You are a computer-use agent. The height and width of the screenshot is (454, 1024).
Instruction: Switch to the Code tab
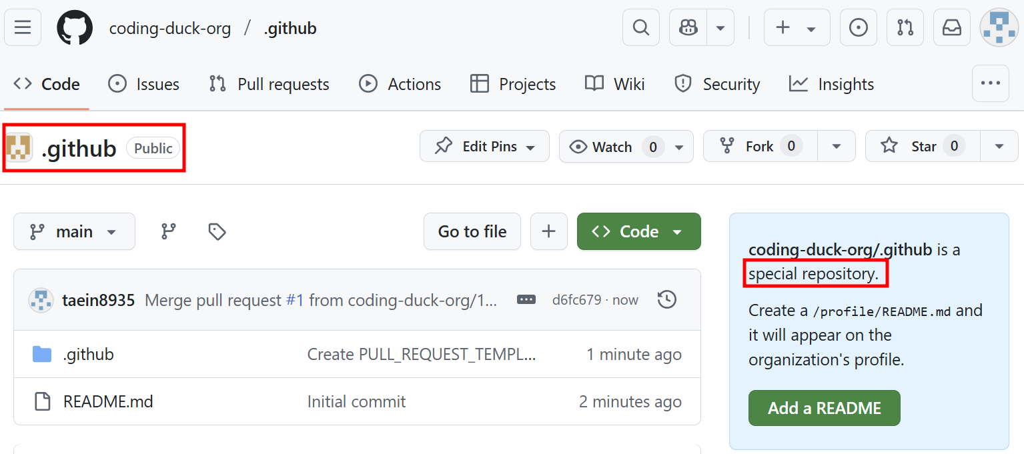(47, 84)
